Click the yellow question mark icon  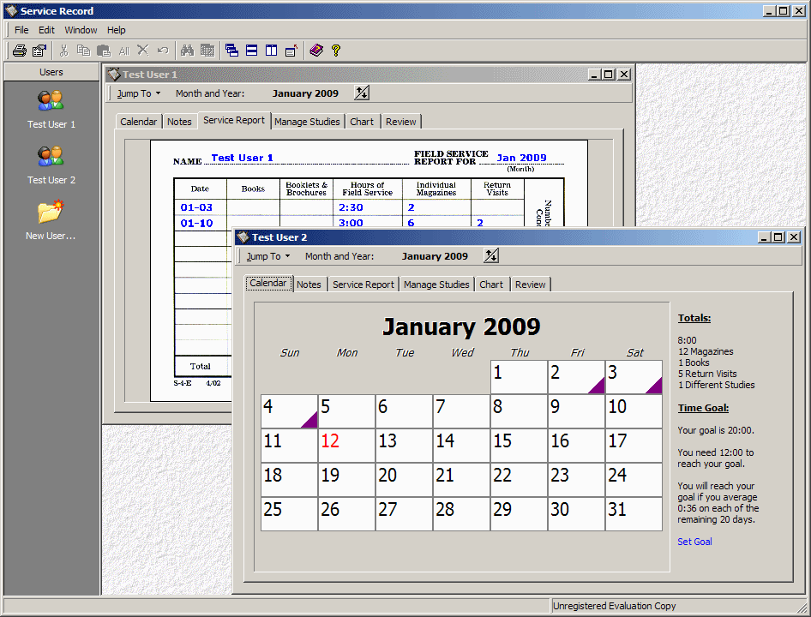pos(336,51)
